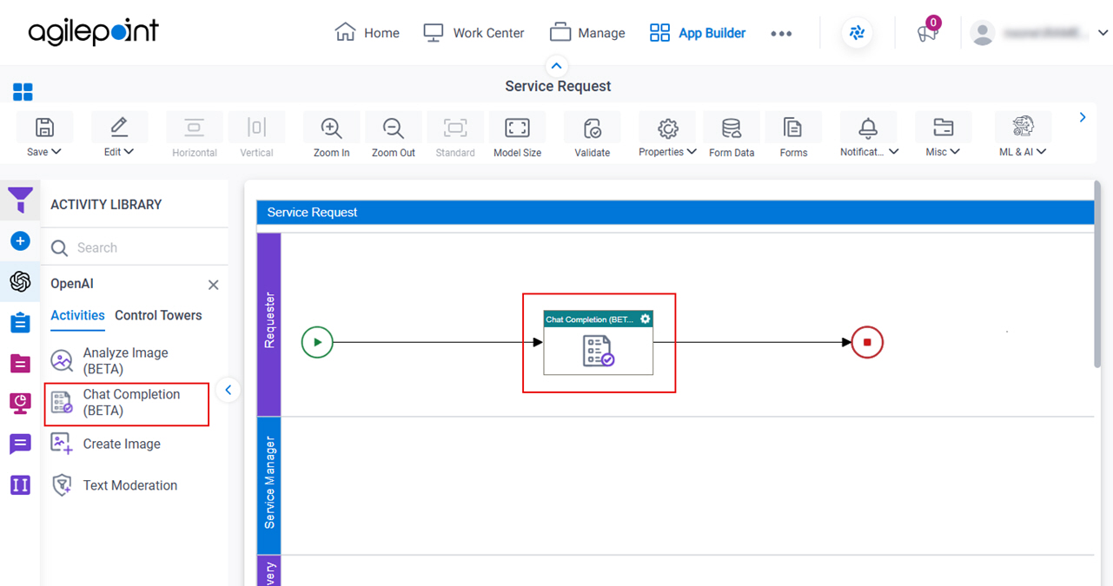The image size is (1113, 586).
Task: Zoom Out of the process model
Action: (x=394, y=128)
